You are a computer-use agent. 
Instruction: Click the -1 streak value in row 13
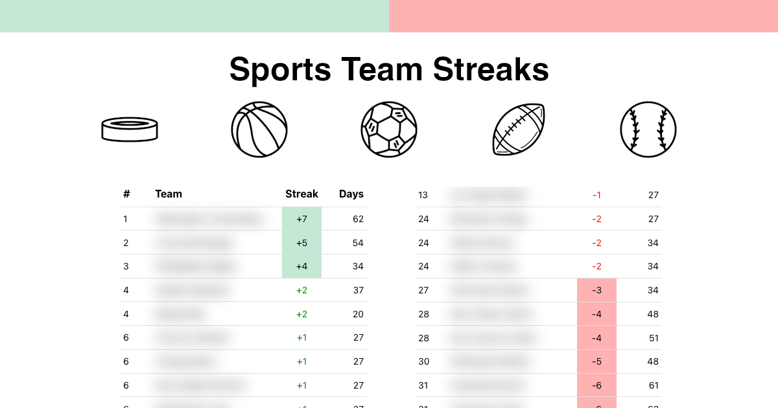coord(596,195)
